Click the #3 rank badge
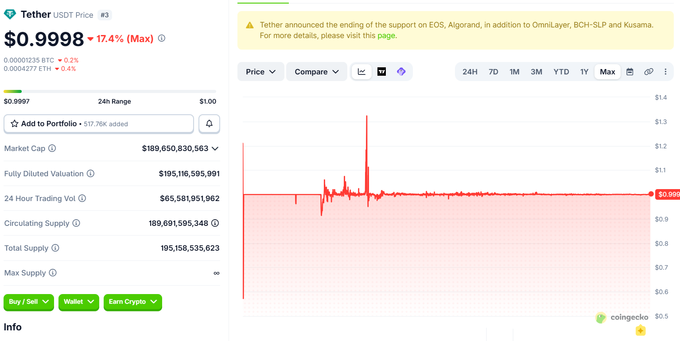 105,15
